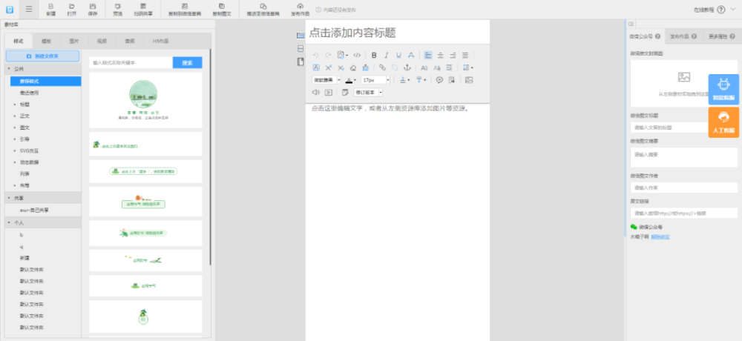The image size is (742, 341).
Task: Switch to the 图片 tab in material library
Action: (x=73, y=42)
